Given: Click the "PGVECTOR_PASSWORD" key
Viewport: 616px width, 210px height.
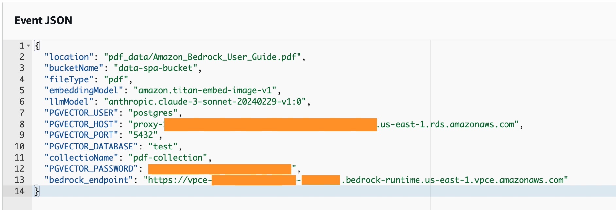Looking at the screenshot, I should coord(91,169).
